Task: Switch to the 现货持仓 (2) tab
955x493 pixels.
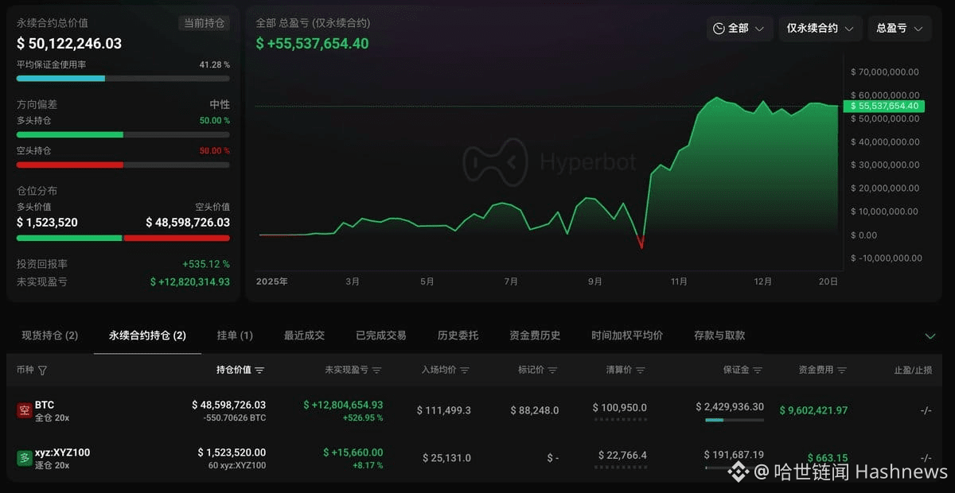Action: click(50, 336)
